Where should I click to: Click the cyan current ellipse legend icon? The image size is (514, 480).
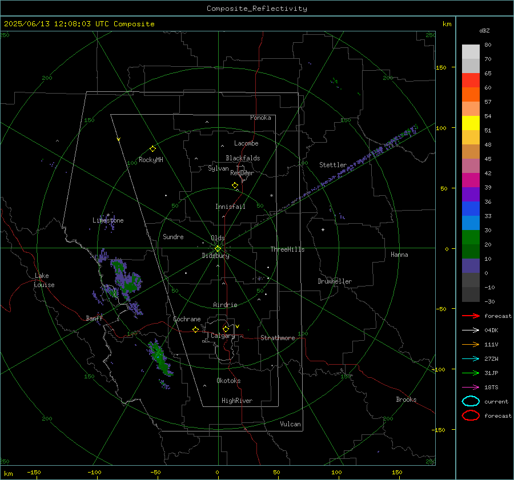click(x=471, y=401)
